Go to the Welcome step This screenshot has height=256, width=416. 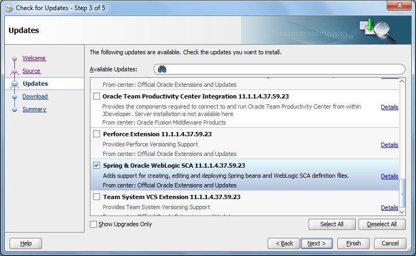click(x=34, y=58)
